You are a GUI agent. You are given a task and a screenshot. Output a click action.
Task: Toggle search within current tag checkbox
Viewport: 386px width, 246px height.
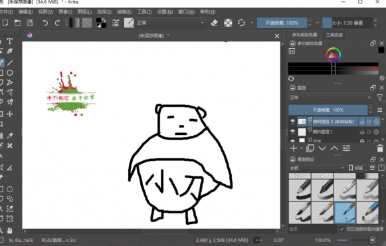(x=341, y=229)
